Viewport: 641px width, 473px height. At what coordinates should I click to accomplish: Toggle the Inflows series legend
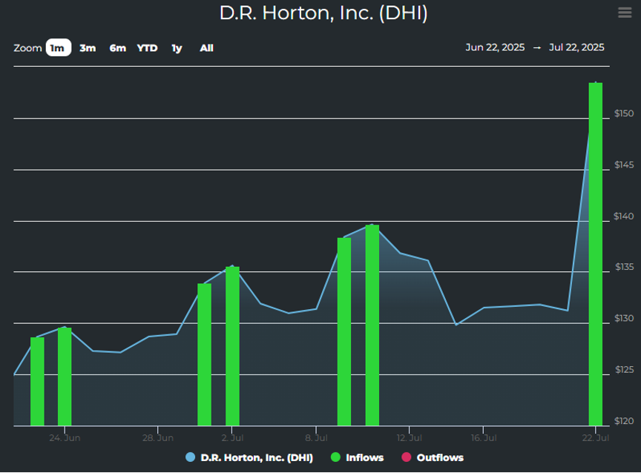click(358, 457)
